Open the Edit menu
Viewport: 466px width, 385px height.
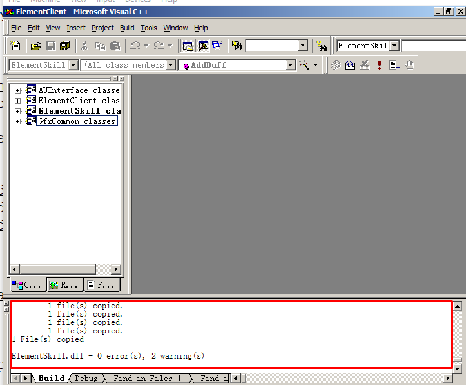pyautogui.click(x=34, y=28)
